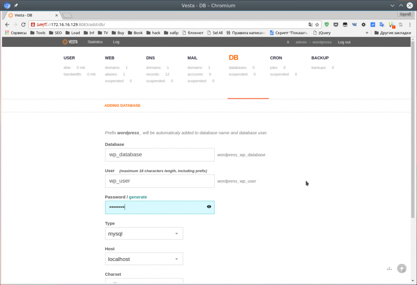
Task: Click the scroll-to-top arrow button
Action: tap(402, 268)
